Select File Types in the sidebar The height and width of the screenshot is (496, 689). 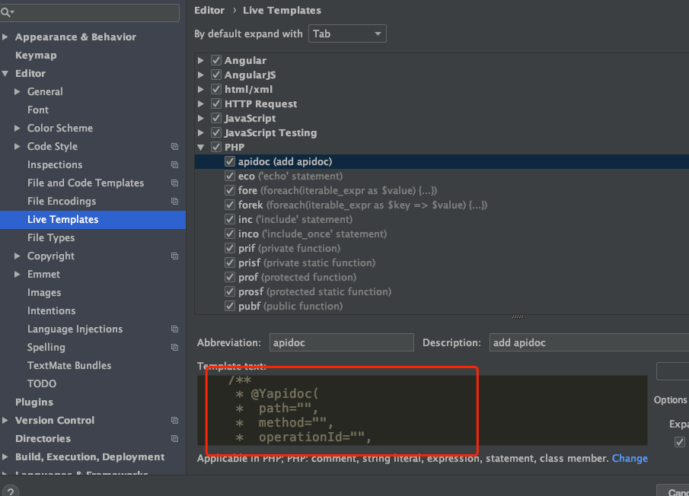(51, 238)
